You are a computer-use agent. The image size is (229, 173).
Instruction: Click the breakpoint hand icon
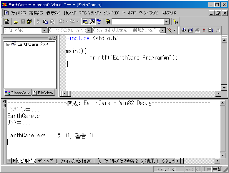coord(218,30)
